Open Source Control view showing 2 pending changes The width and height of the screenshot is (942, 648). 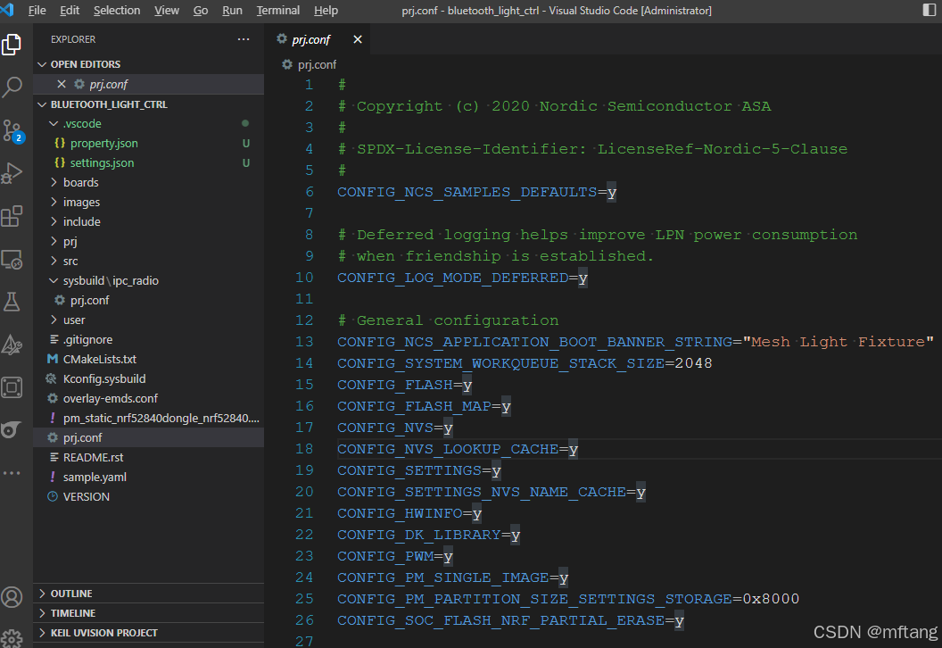12,129
